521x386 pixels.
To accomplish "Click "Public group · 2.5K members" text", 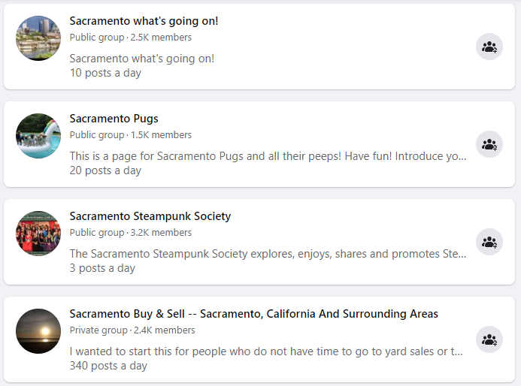I will [130, 38].
